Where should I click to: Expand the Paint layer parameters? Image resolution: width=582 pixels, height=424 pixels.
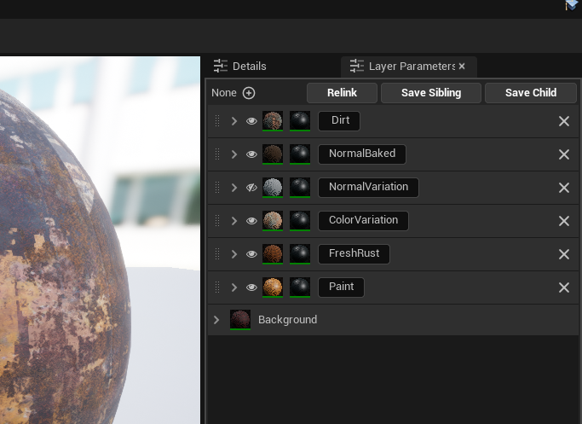pyautogui.click(x=233, y=288)
